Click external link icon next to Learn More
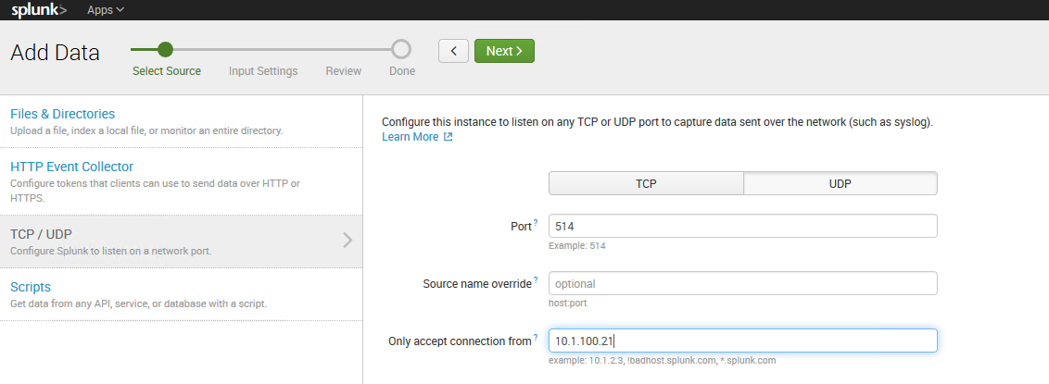 pos(449,137)
